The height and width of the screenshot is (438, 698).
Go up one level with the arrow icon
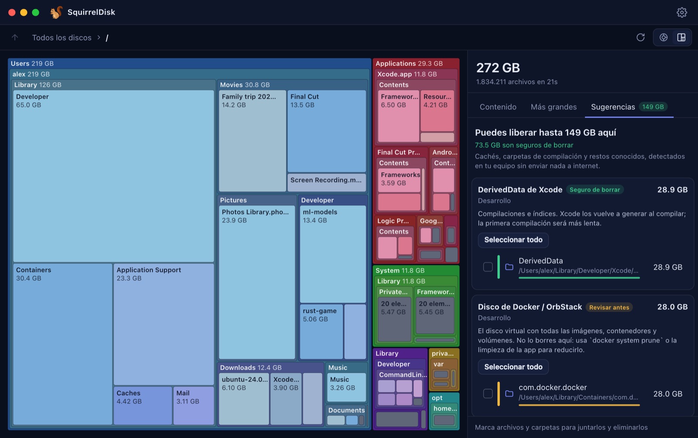point(15,38)
